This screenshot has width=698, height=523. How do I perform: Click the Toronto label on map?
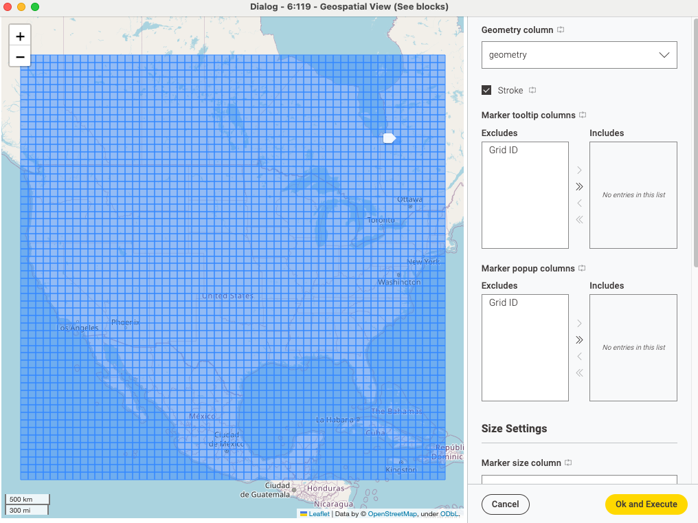pos(381,220)
